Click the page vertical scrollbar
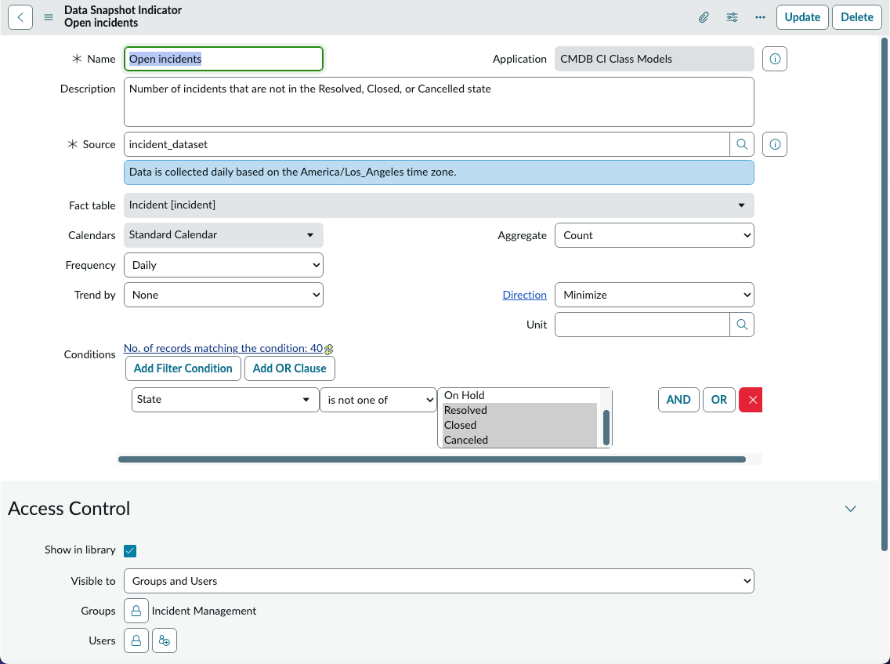Screen dimensions: 890x664 884,294
